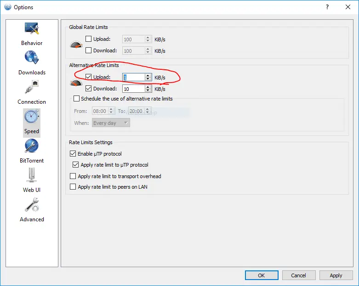Switch to the Advanced label tab
This screenshot has width=359, height=286.
(x=32, y=219)
